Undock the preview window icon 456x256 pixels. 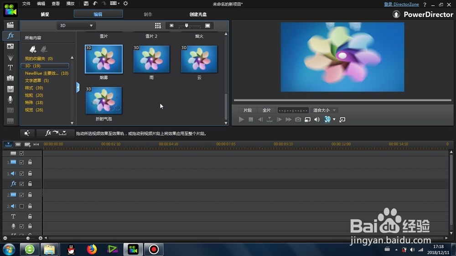click(342, 119)
